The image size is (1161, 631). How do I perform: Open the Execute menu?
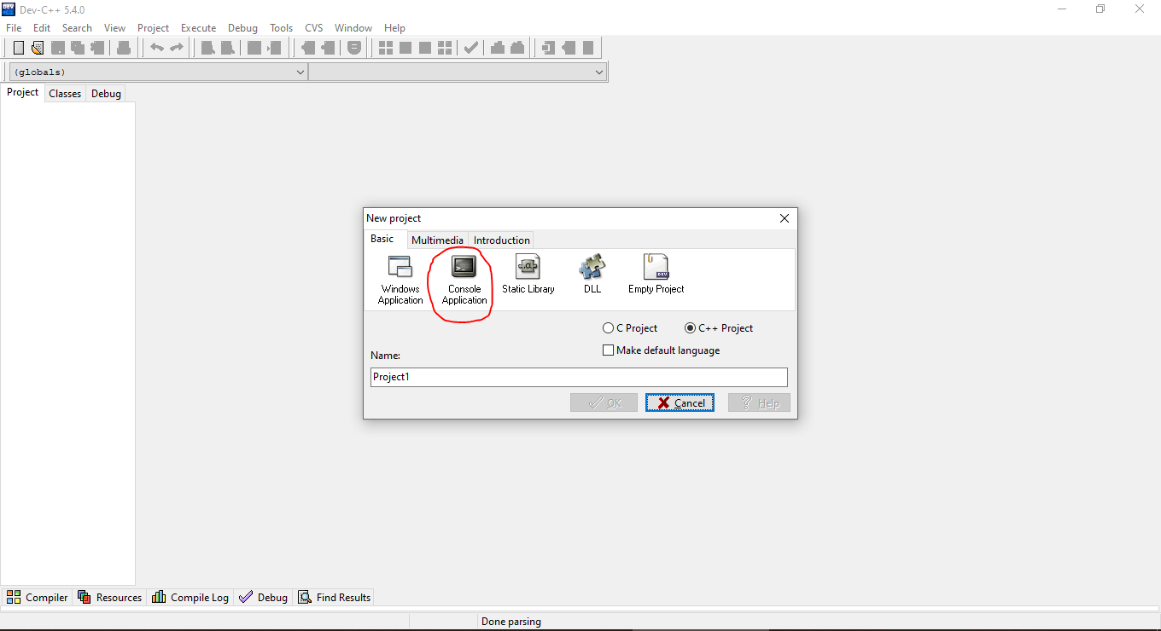point(199,28)
